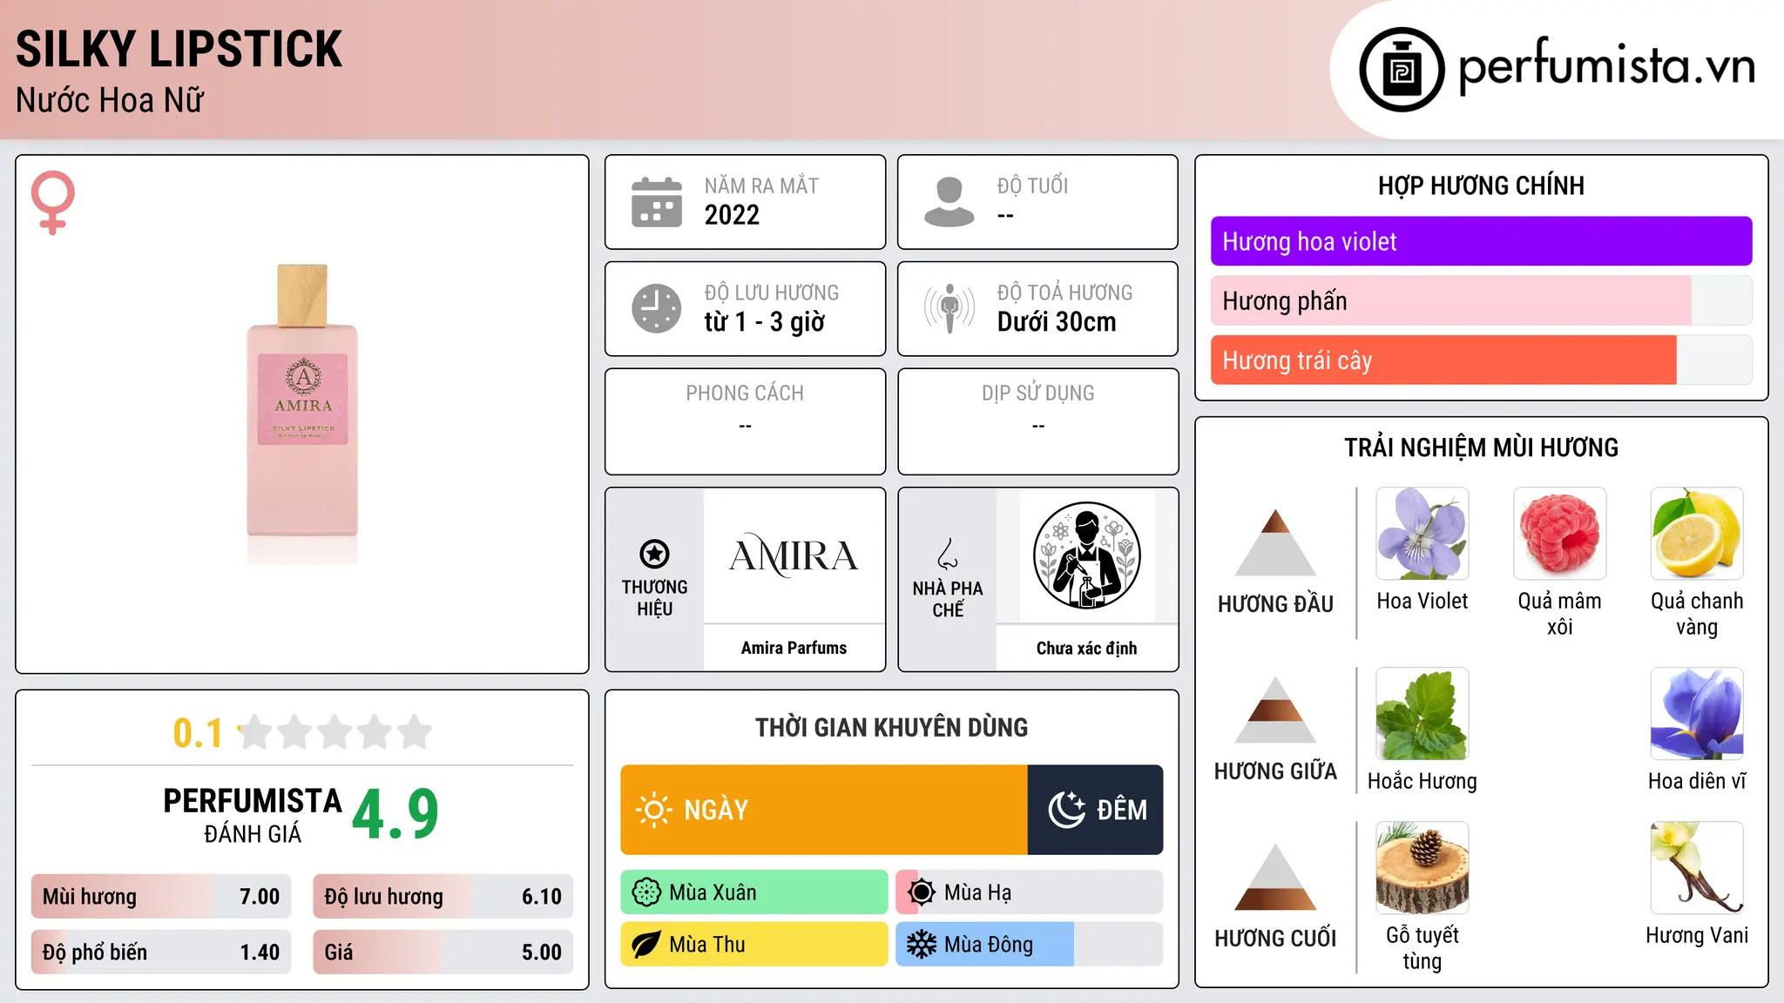This screenshot has width=1784, height=1003.
Task: Select the Hoa diên vĩ iris image
Action: click(x=1697, y=714)
